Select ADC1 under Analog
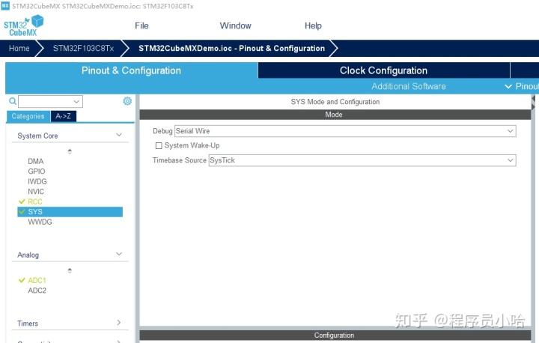The width and height of the screenshot is (539, 343). point(37,280)
